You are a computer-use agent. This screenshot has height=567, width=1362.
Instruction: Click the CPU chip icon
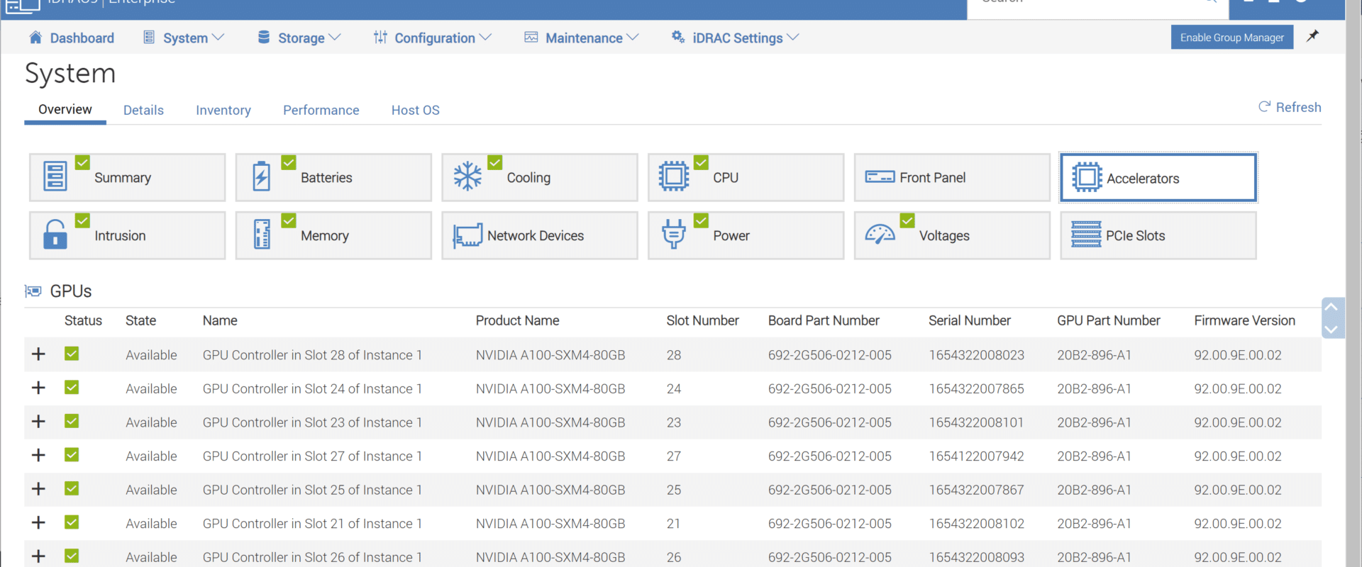[674, 176]
